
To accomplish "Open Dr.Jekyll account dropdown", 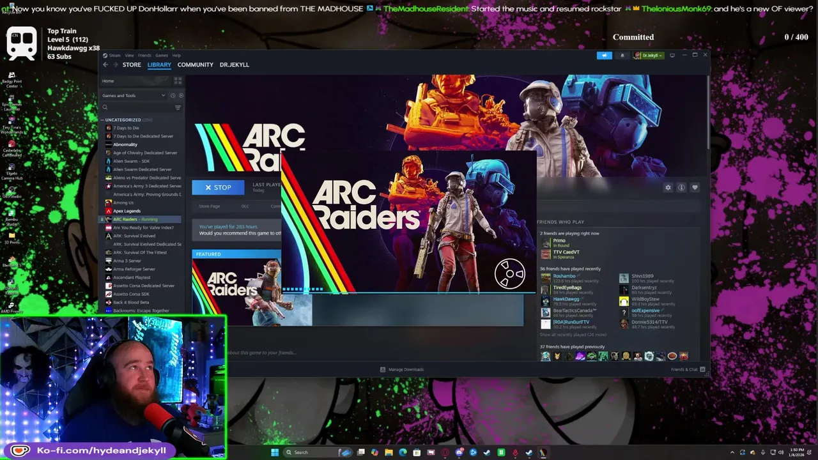I will coord(649,56).
